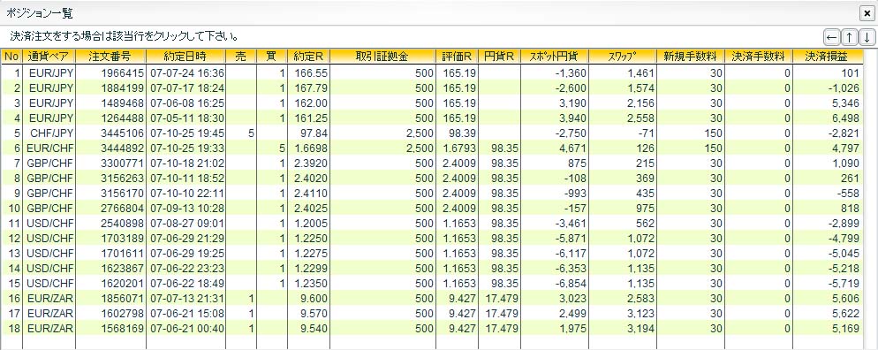Click evaluation rate 1.6793
The height and width of the screenshot is (350, 878).
click(459, 148)
